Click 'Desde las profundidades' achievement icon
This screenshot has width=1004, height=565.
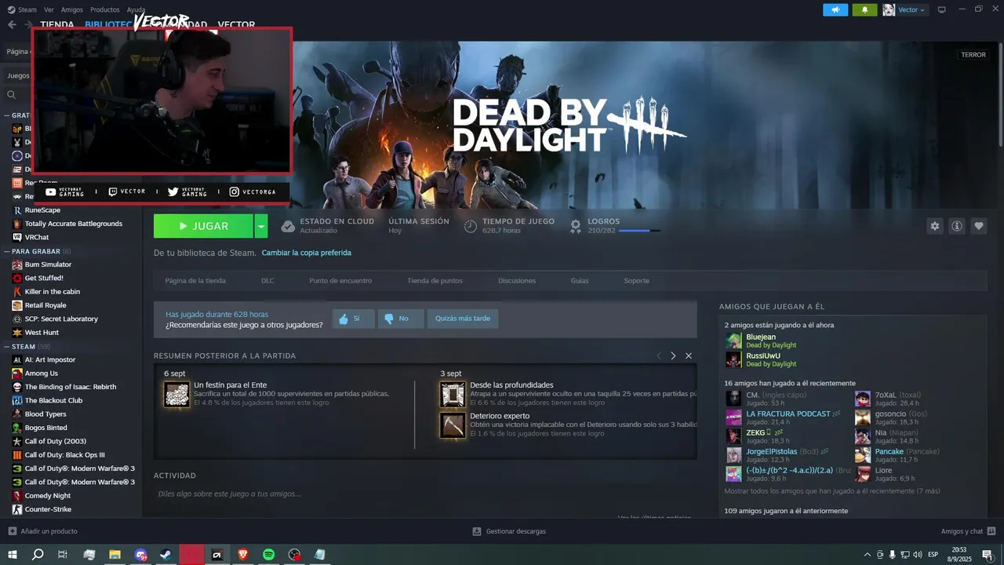click(x=453, y=394)
